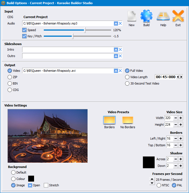Decrease Video Width with the minus button
The image size is (189, 193).
point(176,118)
